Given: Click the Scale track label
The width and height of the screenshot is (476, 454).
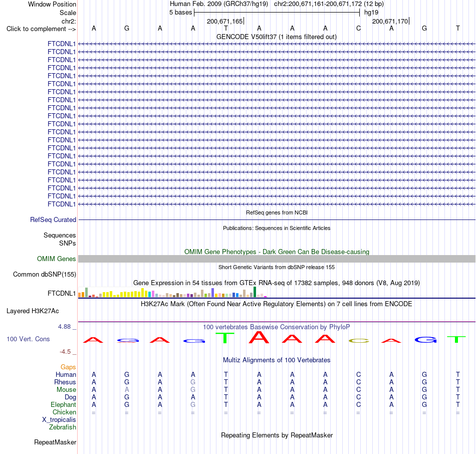Looking at the screenshot, I should coord(68,13).
